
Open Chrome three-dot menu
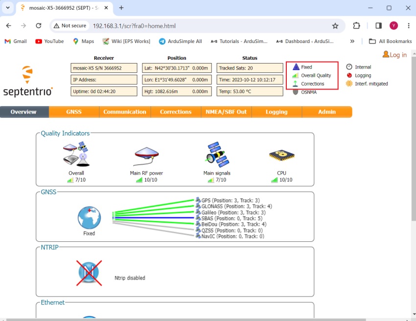coord(408,26)
